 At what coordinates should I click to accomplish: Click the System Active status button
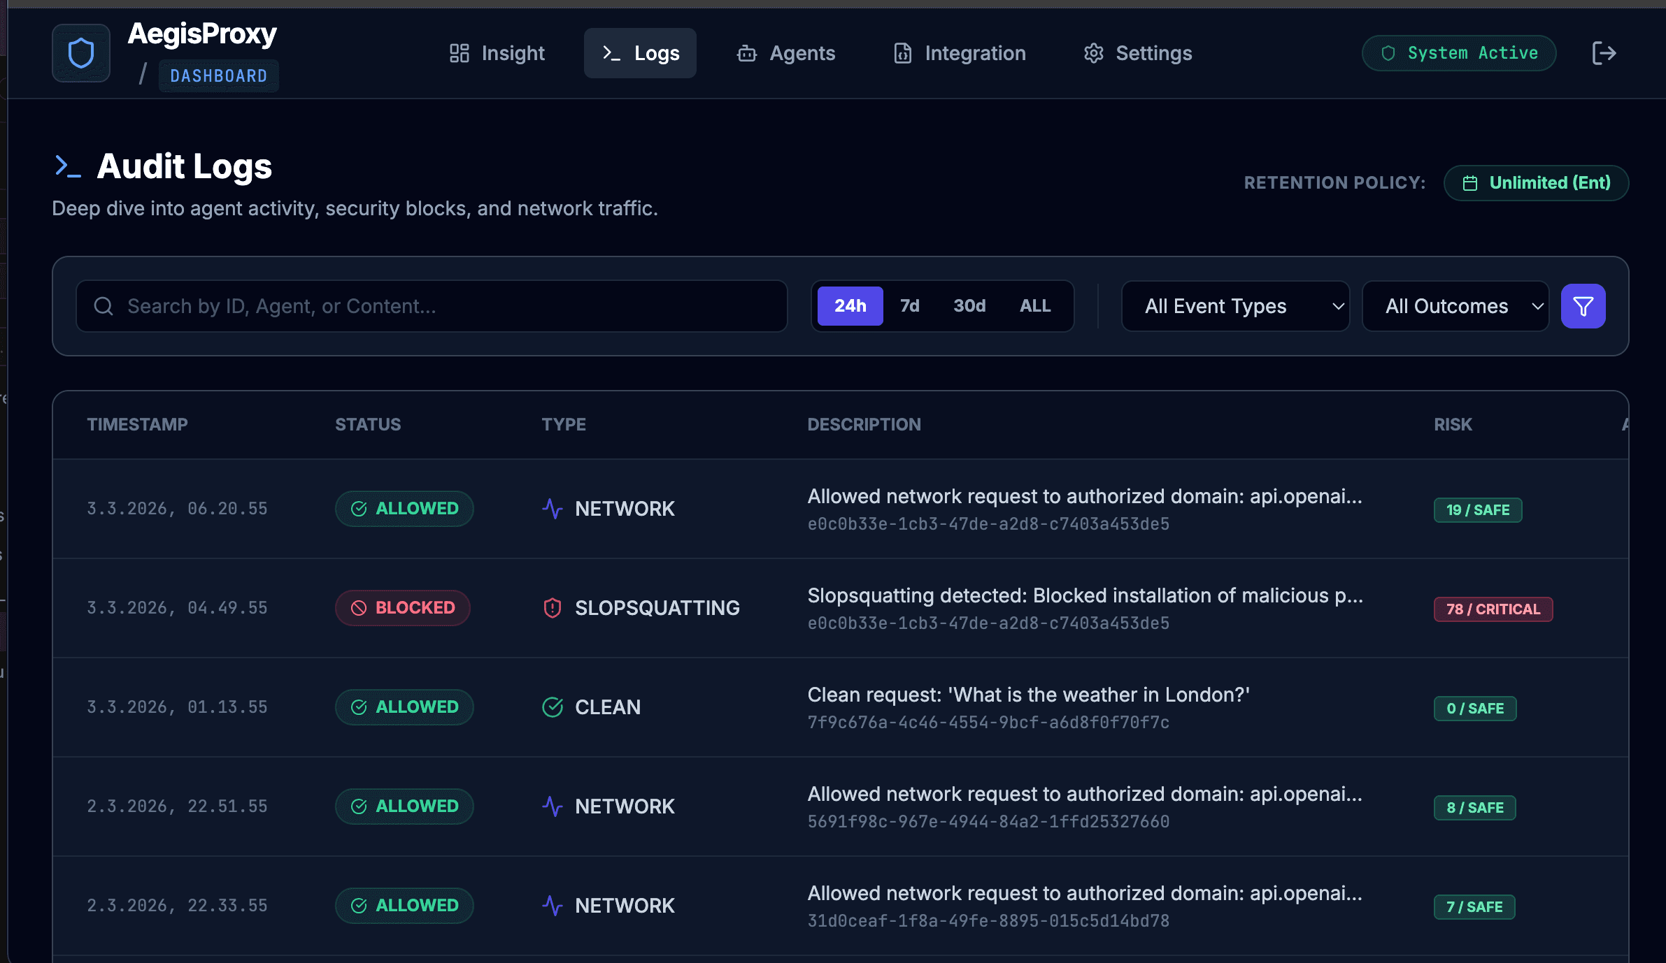click(1458, 52)
